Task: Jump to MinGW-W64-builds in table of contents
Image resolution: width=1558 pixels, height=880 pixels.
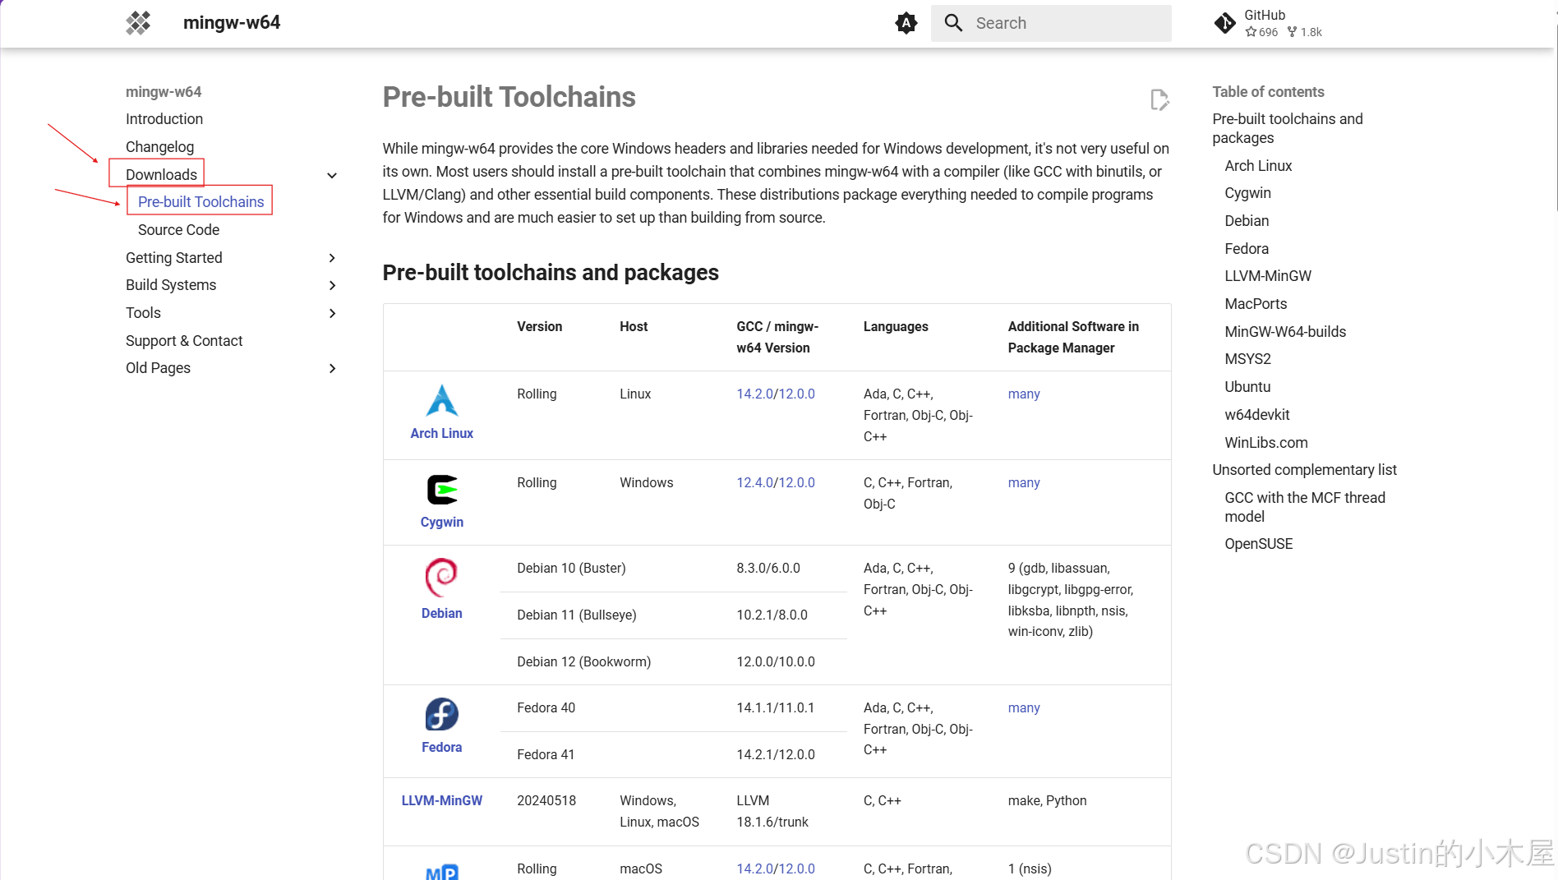Action: (x=1285, y=332)
